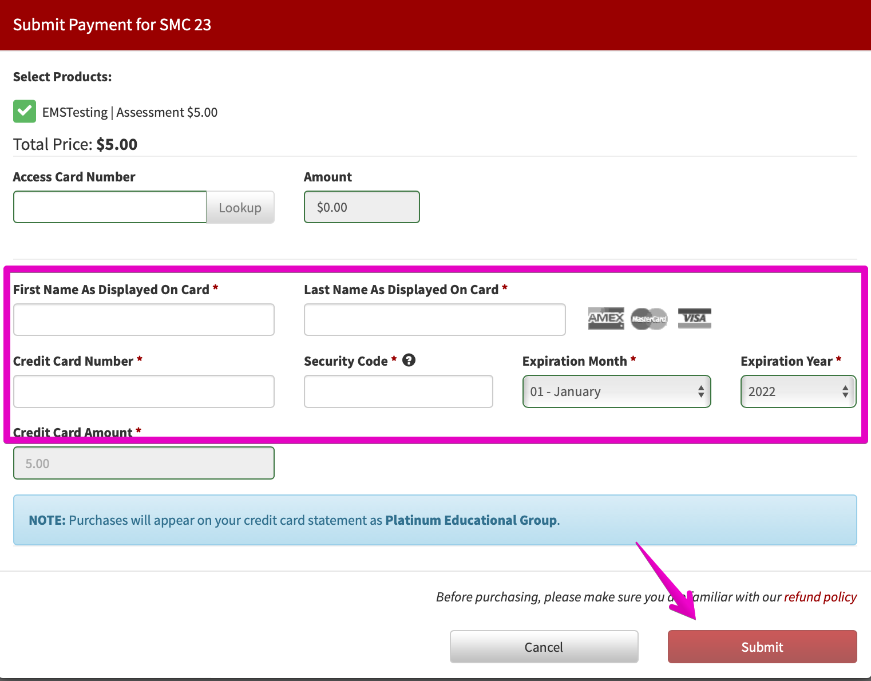
Task: Click the MasterCard card logo
Action: pos(649,319)
